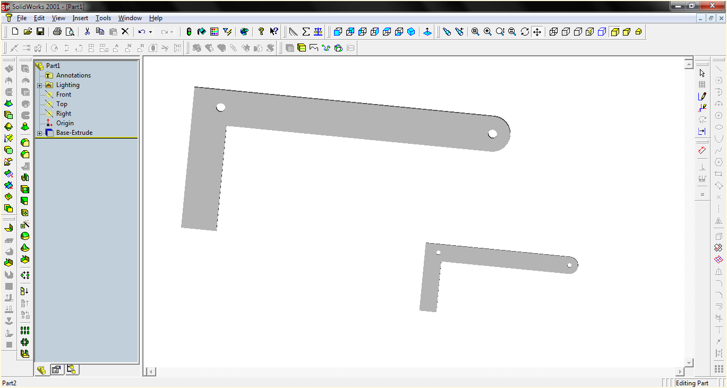This screenshot has height=388, width=727.
Task: Open the Edit Color palette icon
Action: click(x=215, y=32)
